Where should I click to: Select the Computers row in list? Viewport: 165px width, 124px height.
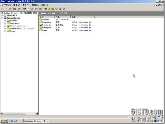click(67, 22)
